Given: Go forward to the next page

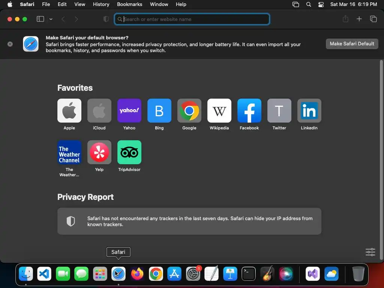Looking at the screenshot, I should [x=76, y=19].
